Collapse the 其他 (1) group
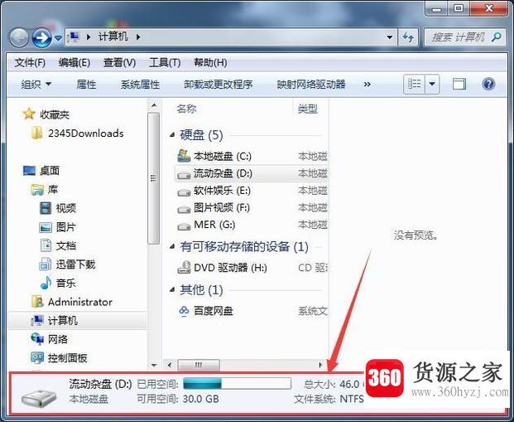The width and height of the screenshot is (514, 422). (x=172, y=289)
